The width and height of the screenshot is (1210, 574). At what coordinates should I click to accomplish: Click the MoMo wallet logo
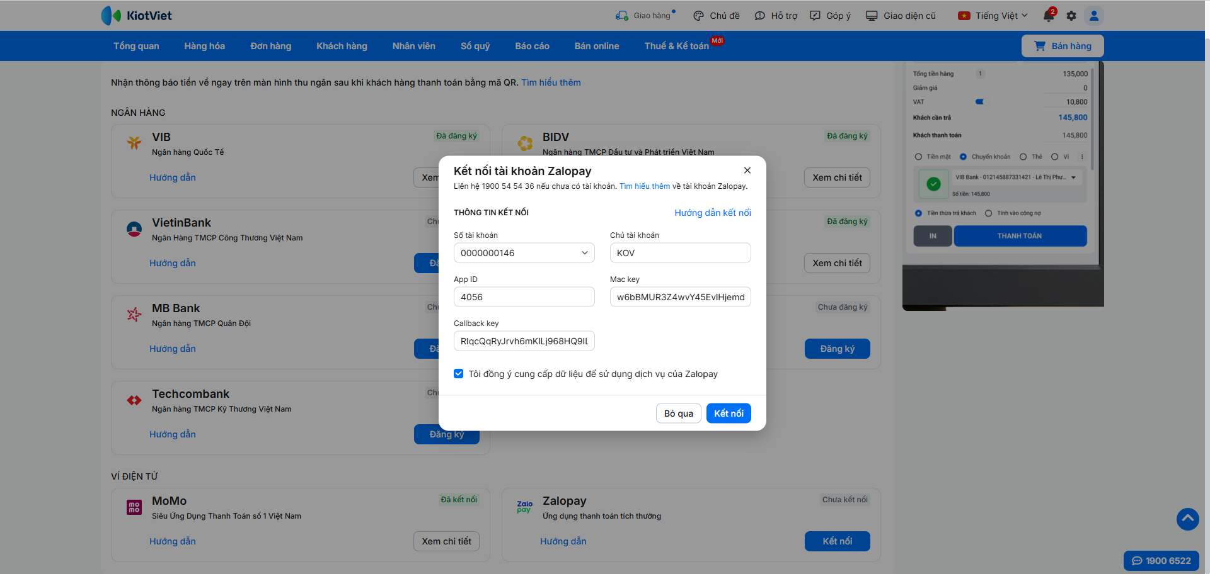[x=134, y=507]
